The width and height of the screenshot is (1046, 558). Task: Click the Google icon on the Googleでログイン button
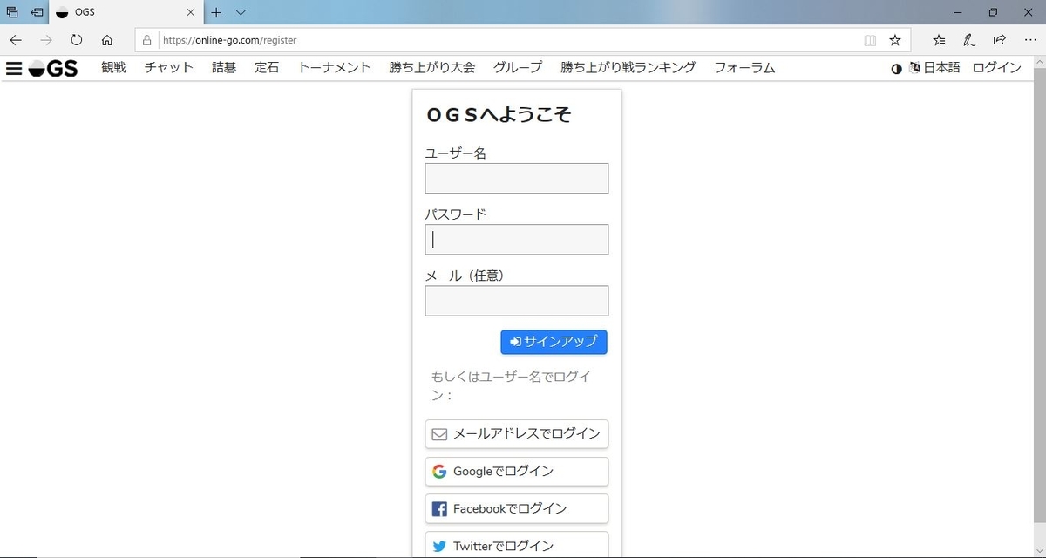pos(438,471)
